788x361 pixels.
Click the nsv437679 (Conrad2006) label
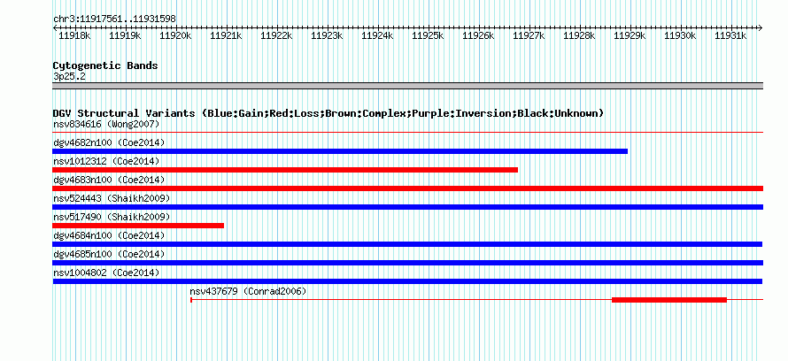(x=248, y=291)
